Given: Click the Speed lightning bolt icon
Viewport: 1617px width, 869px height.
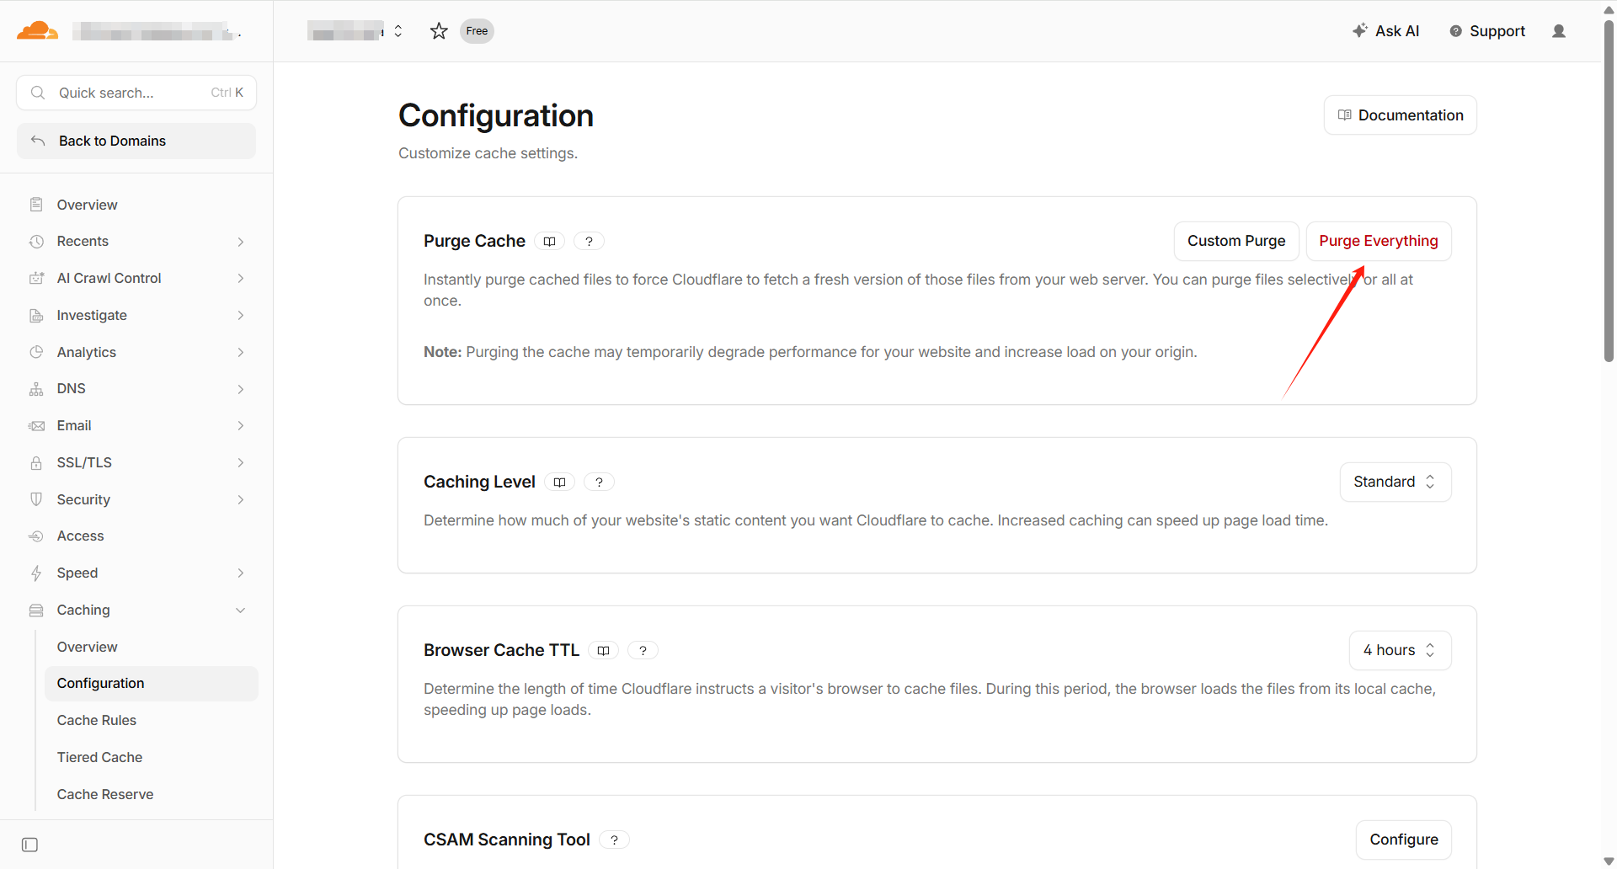Looking at the screenshot, I should pos(36,573).
